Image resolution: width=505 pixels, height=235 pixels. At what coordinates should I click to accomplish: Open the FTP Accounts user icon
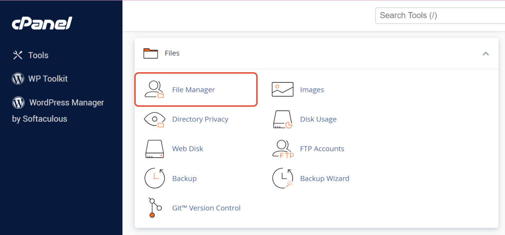(283, 149)
